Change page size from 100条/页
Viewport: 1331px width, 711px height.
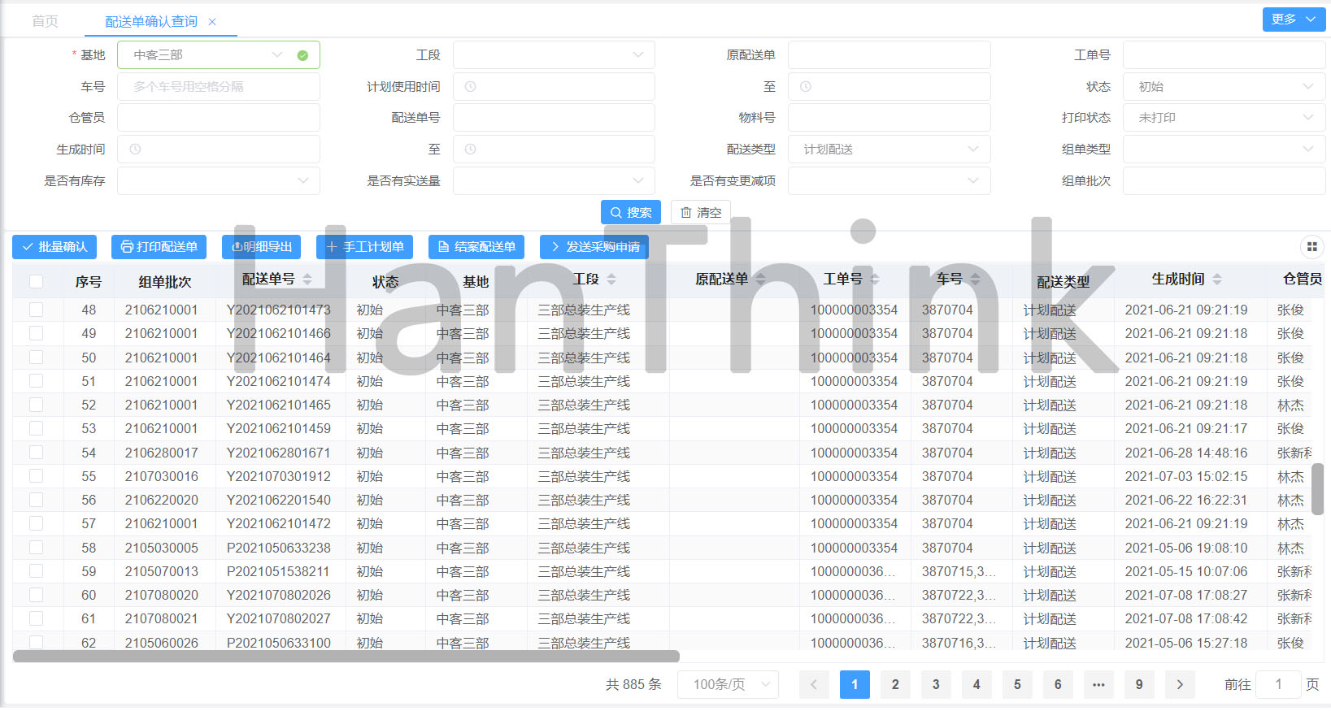729,684
